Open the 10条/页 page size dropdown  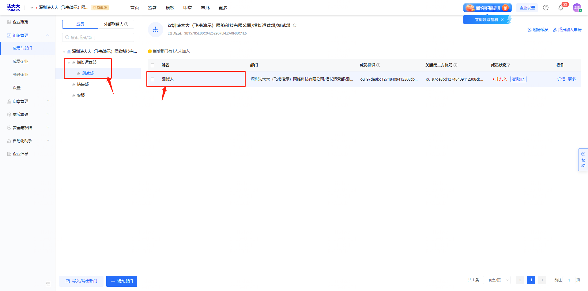point(496,280)
